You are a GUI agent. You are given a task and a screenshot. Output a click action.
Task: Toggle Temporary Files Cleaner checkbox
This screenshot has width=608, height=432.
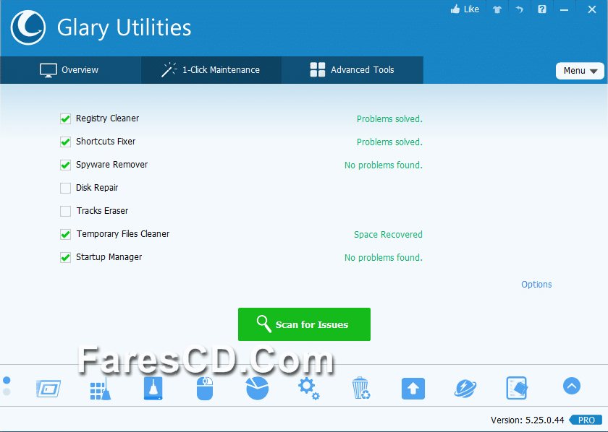[x=66, y=234]
